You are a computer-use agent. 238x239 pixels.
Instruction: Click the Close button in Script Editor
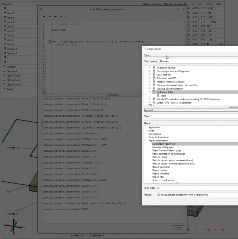[x=178, y=228]
